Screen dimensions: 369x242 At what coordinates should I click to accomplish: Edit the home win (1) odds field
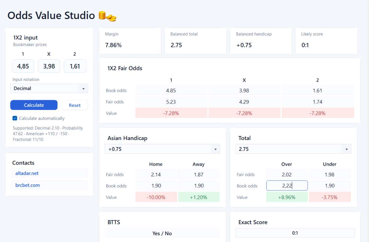pyautogui.click(x=23, y=66)
